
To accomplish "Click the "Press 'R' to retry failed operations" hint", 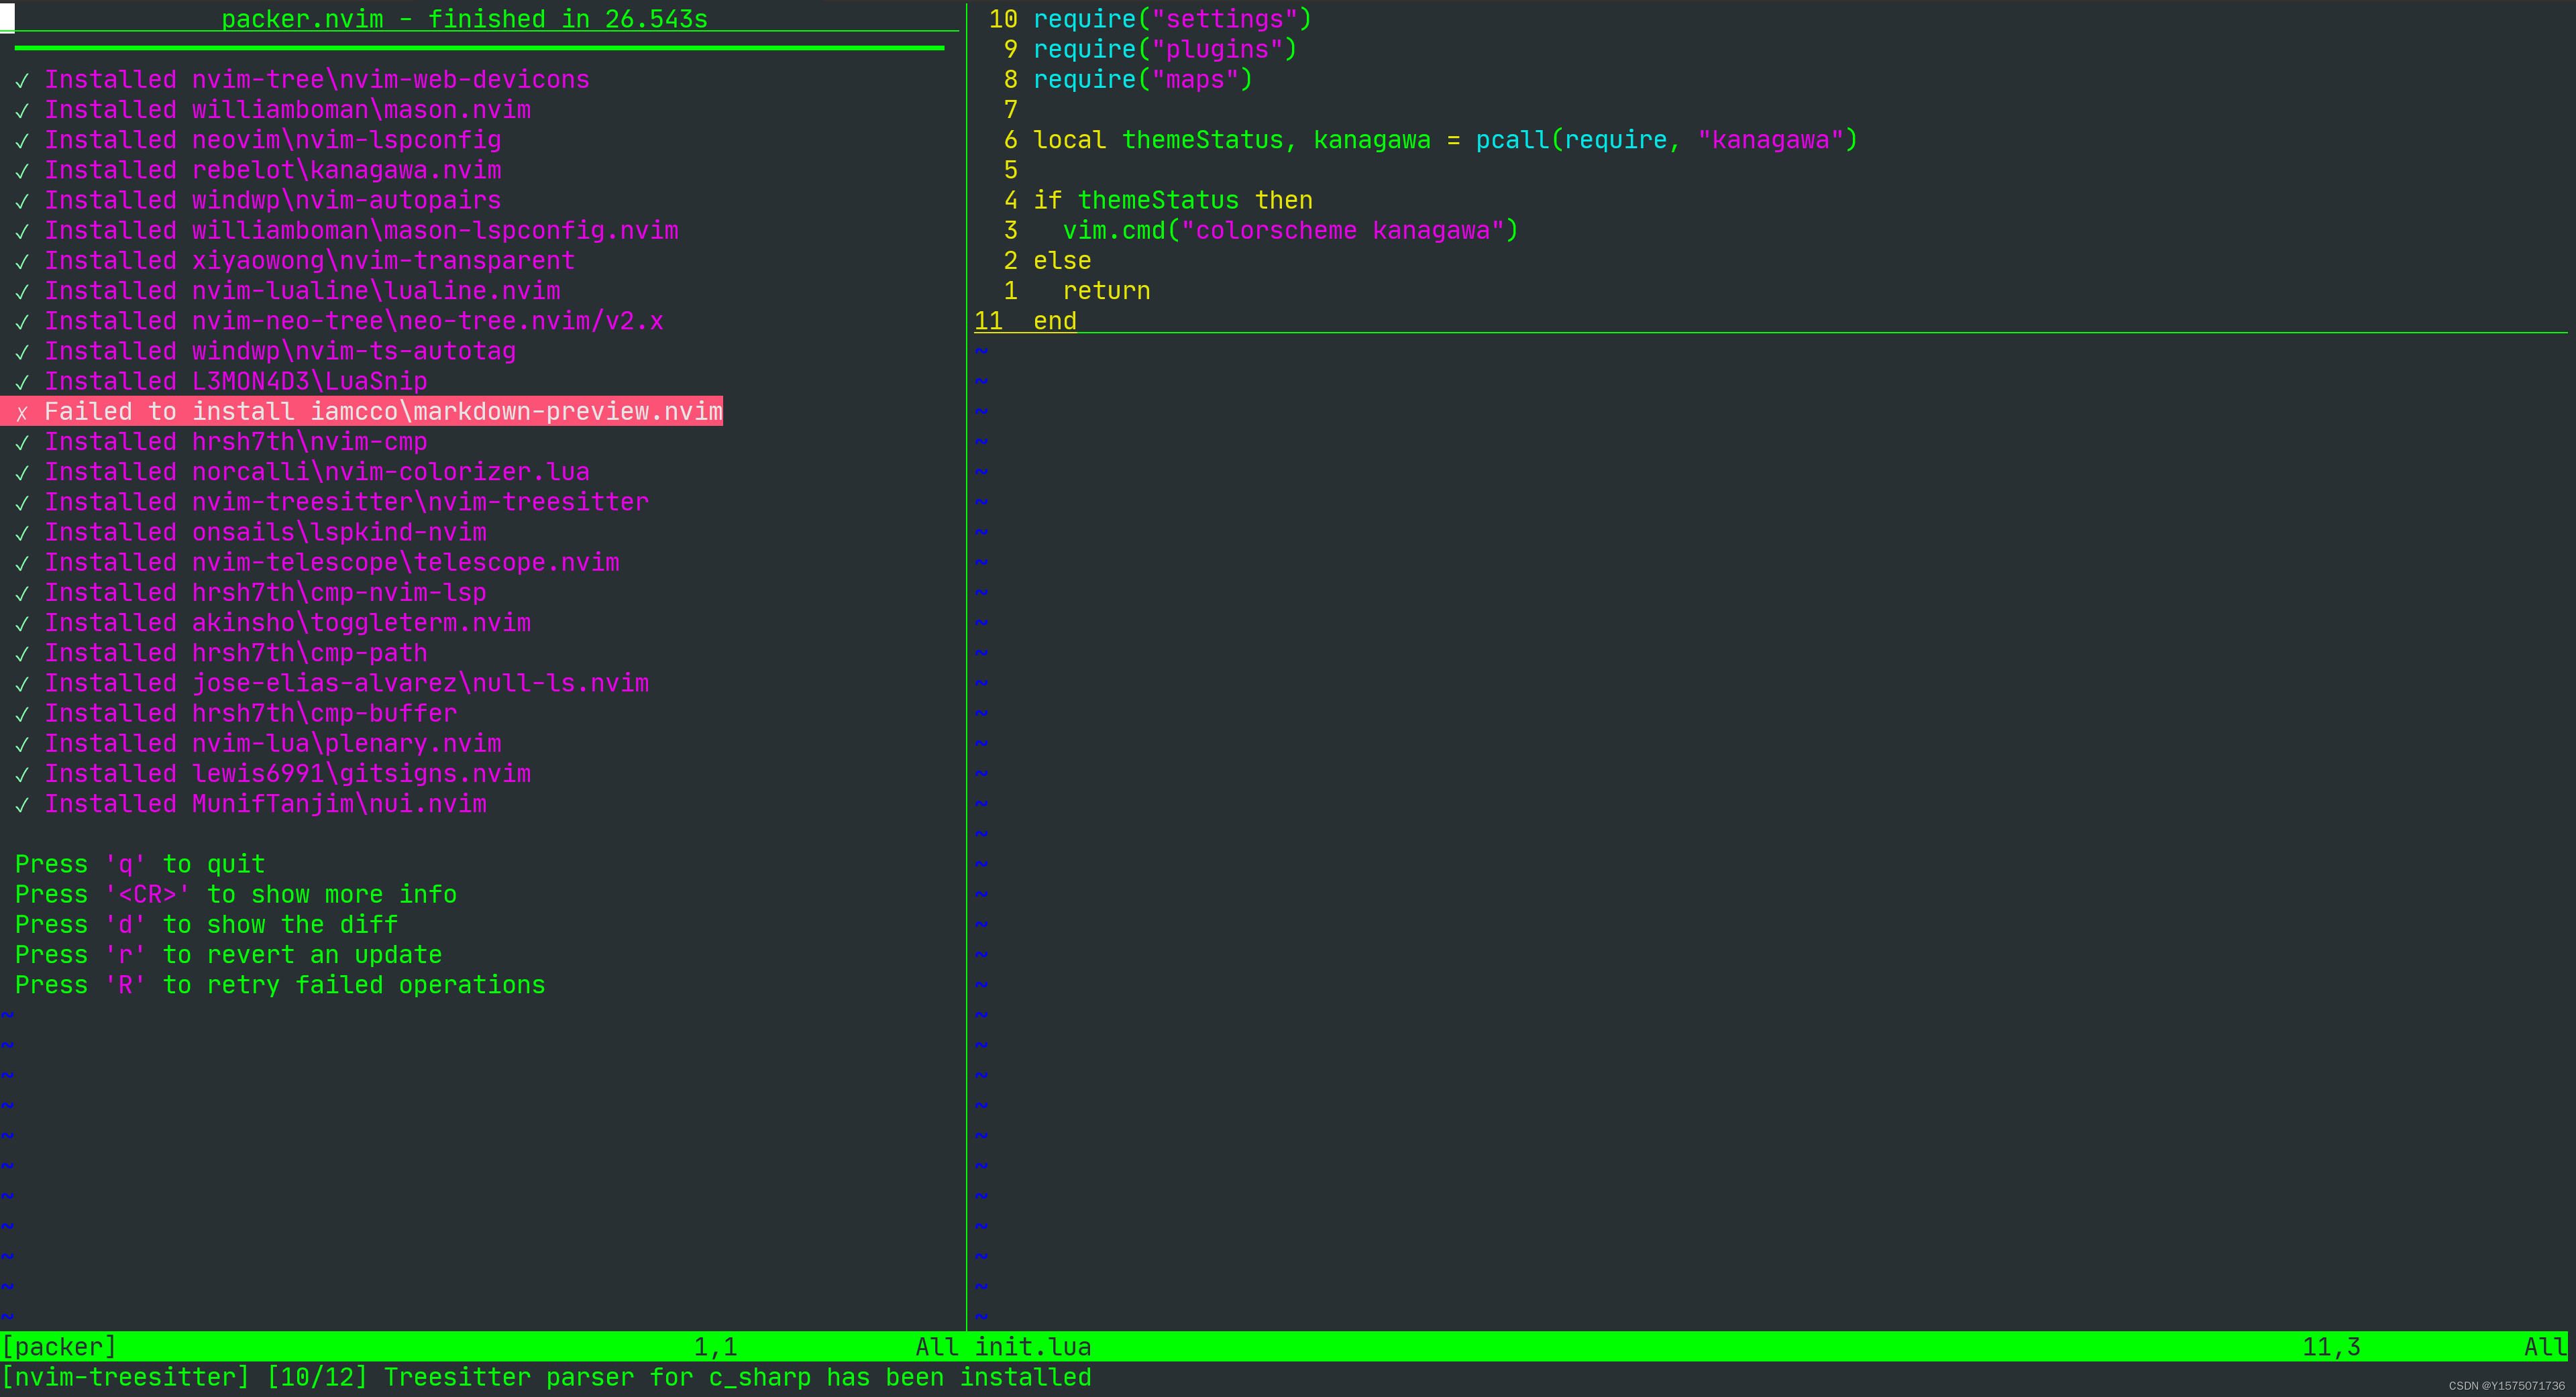I will point(280,985).
